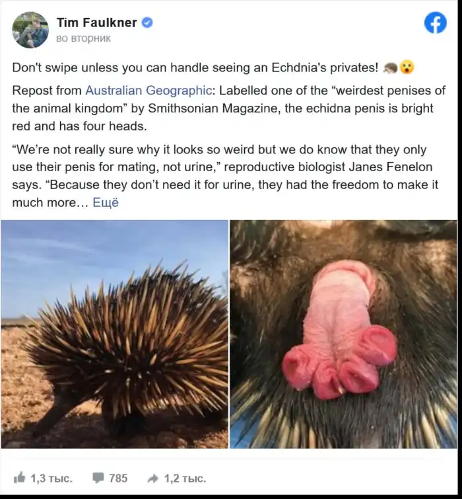This screenshot has height=499, width=462.
Task: Open the Facebook logo icon
Action: tap(436, 22)
